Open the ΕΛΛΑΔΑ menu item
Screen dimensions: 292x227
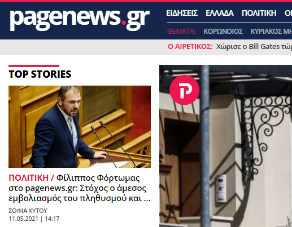[220, 13]
